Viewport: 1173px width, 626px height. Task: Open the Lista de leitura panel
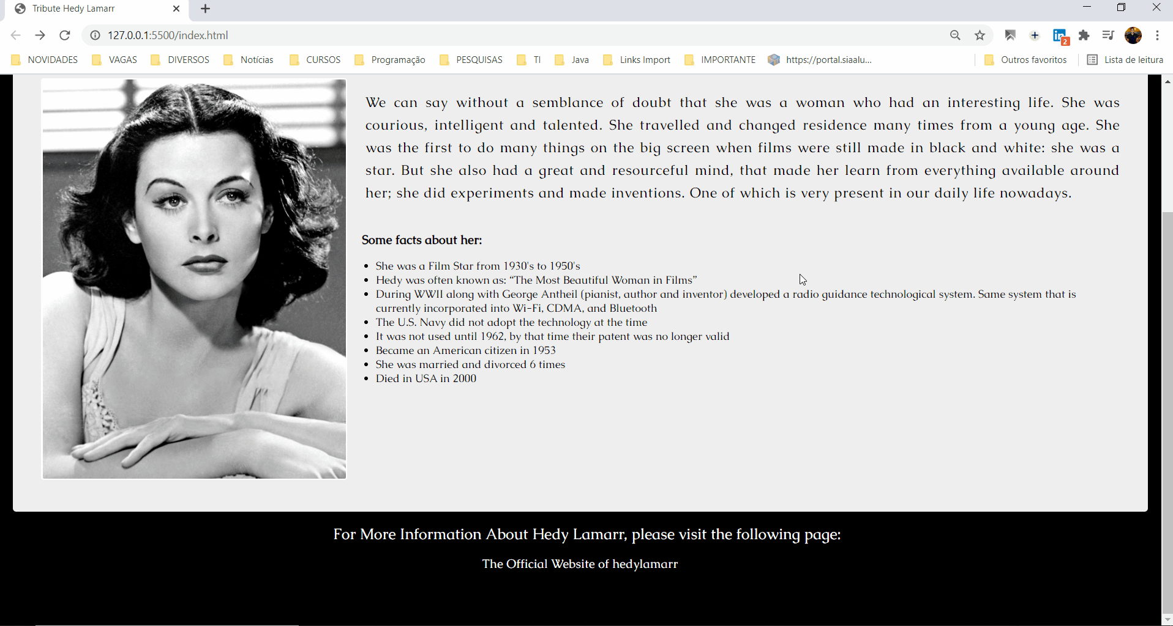[1125, 60]
